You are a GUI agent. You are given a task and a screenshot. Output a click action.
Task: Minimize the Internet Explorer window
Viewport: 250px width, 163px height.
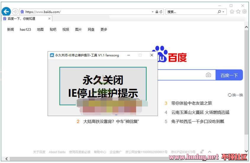point(220,6)
